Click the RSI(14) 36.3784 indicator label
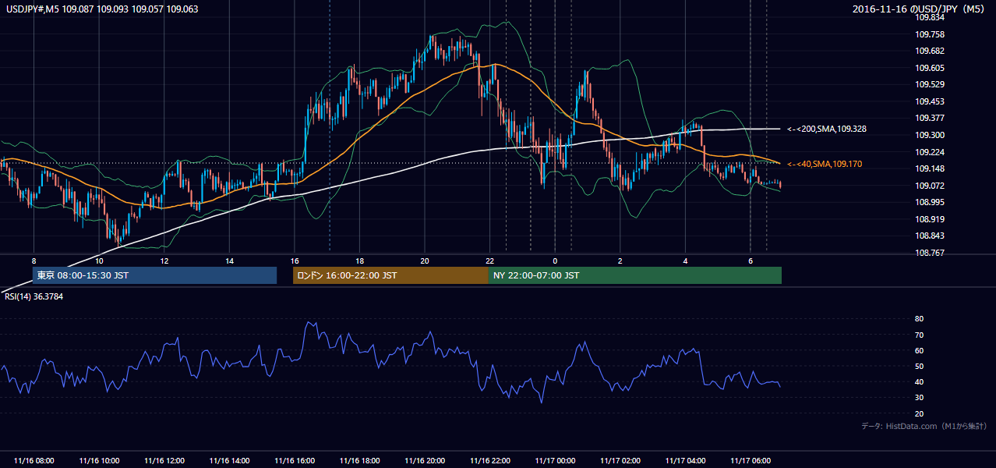This screenshot has width=996, height=468. (35, 296)
